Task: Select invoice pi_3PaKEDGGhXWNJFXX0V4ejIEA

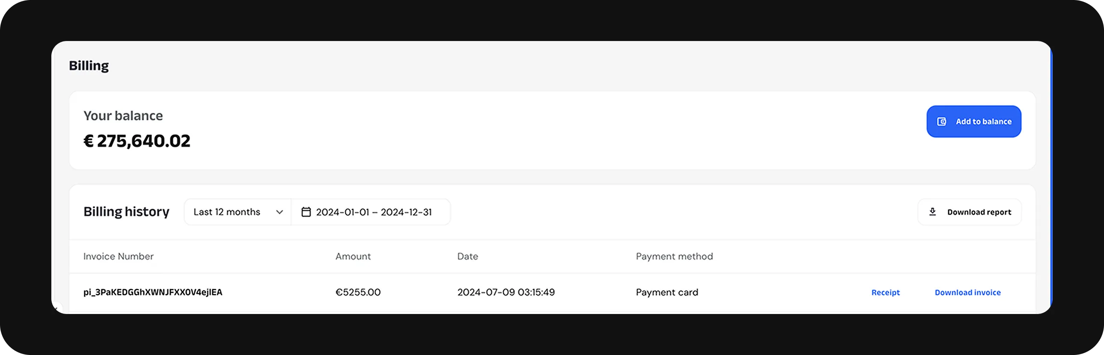Action: (153, 293)
